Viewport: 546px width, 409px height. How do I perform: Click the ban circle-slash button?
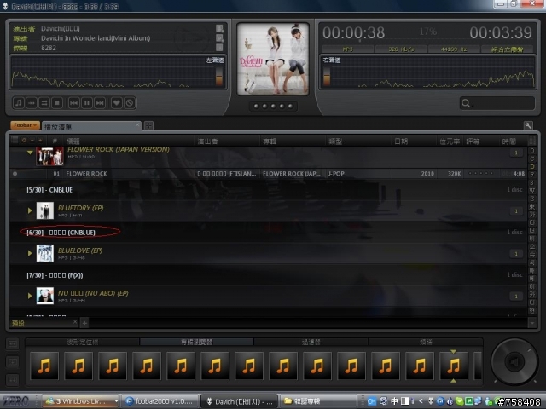coord(130,103)
